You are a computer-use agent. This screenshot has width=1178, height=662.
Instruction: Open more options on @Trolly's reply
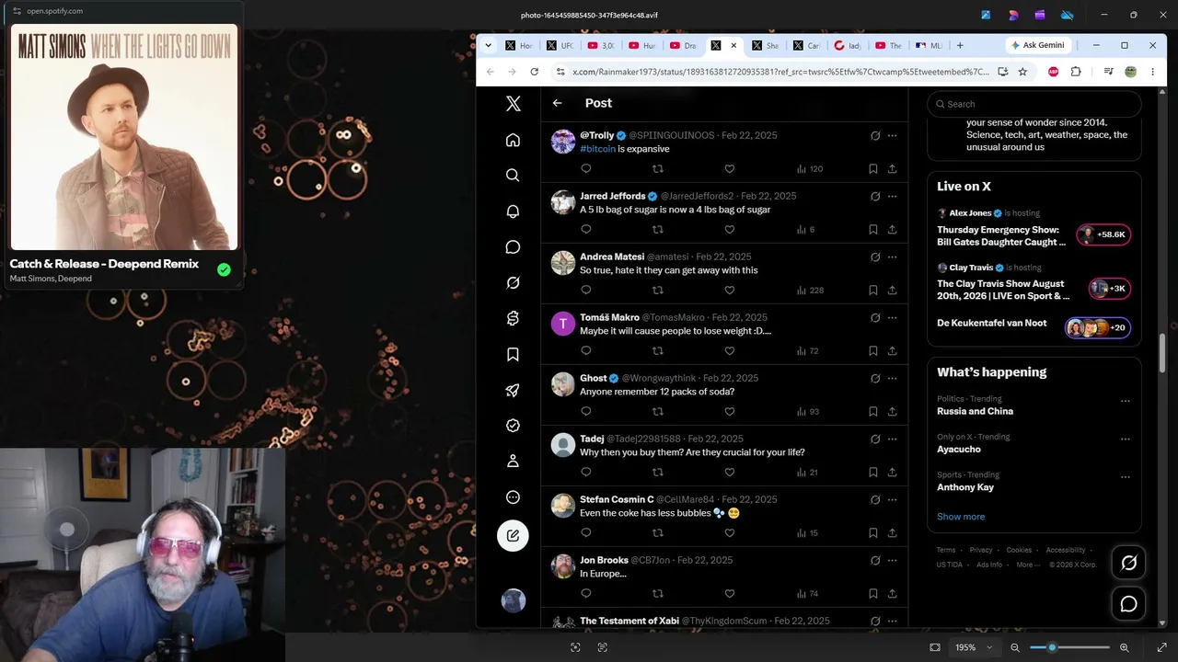click(892, 136)
